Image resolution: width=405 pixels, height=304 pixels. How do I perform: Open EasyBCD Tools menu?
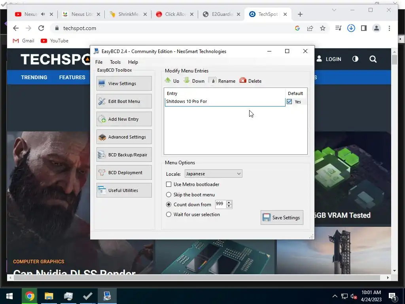(115, 62)
